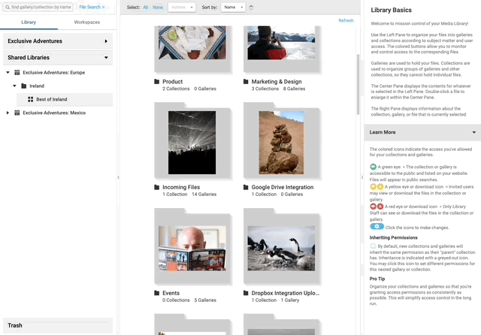Collapse the Shared Libraries section

coord(106,57)
